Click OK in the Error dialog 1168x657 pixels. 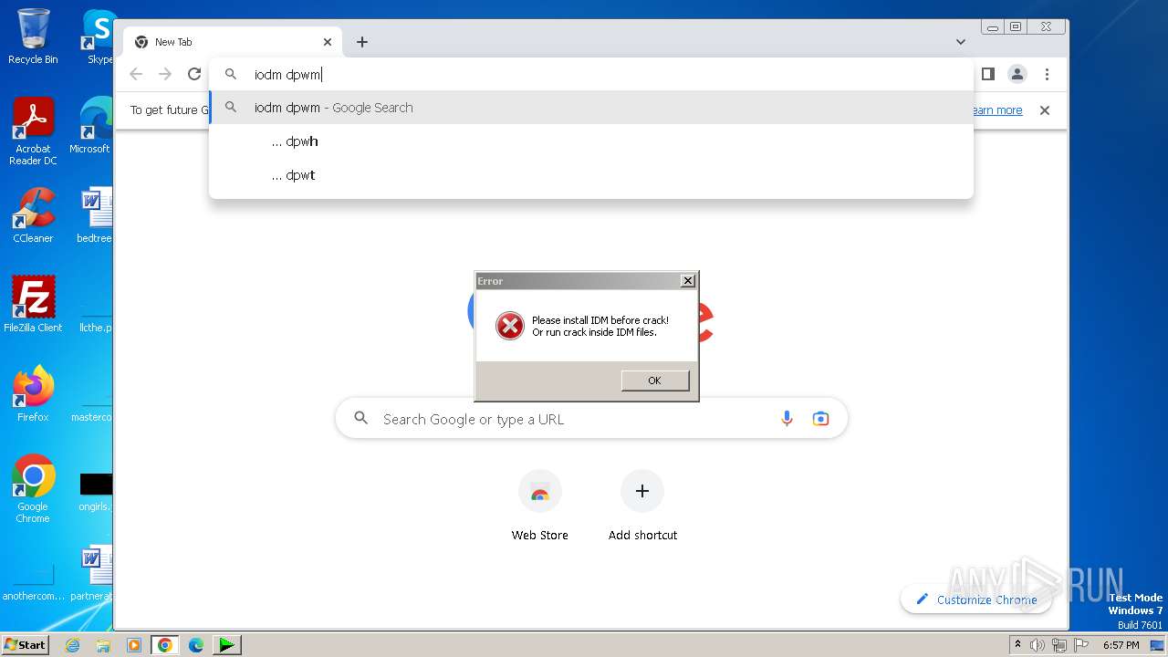point(654,381)
